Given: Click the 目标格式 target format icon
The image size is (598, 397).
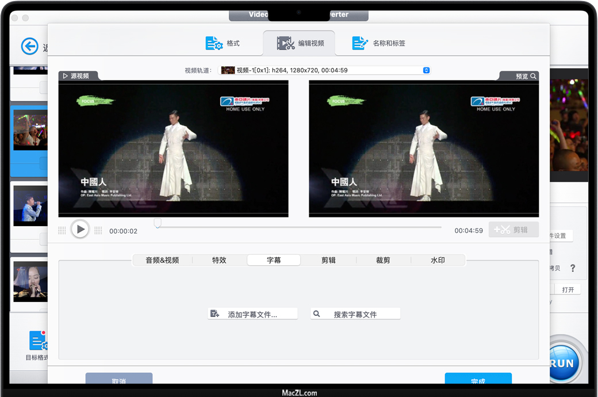Looking at the screenshot, I should pyautogui.click(x=38, y=341).
